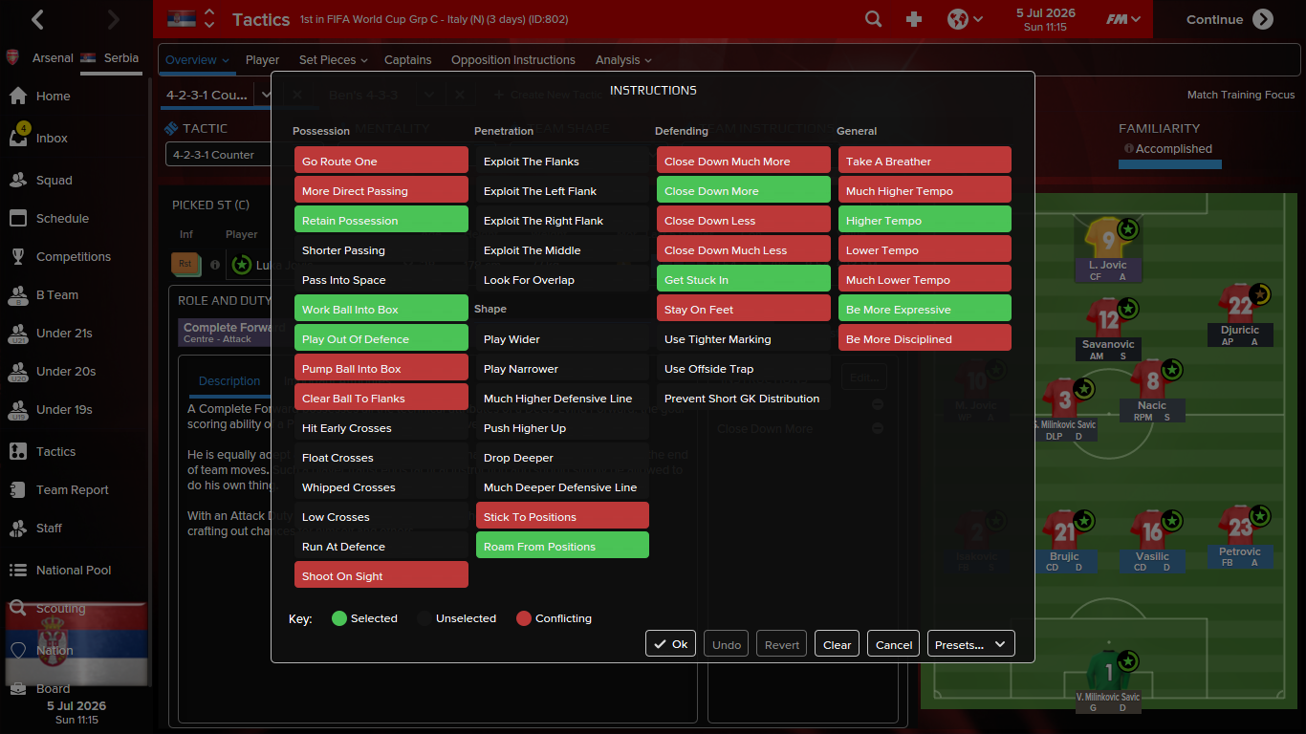Open the Competitions trophy icon

pos(17,256)
